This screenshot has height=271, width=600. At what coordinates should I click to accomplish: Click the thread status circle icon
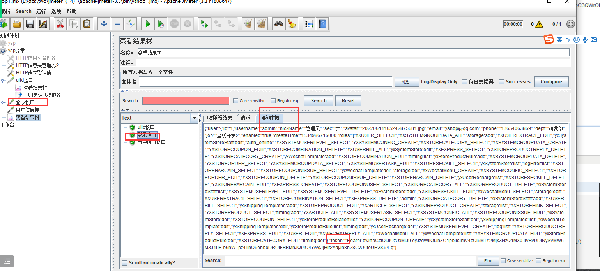(570, 24)
